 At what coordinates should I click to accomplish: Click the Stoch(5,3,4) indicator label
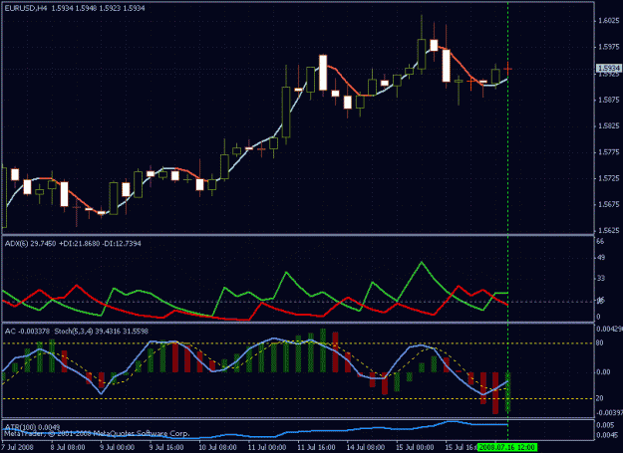point(74,332)
